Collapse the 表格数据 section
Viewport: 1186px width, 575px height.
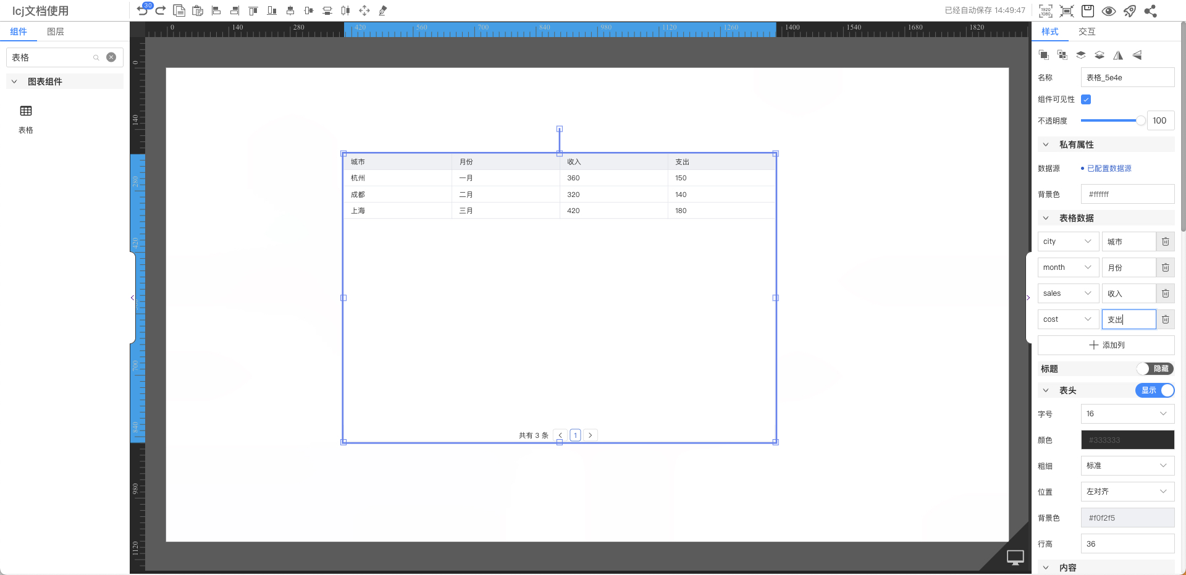pyautogui.click(x=1046, y=218)
